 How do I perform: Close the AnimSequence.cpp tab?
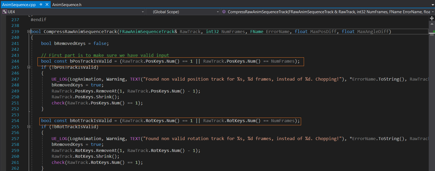click(x=47, y=4)
